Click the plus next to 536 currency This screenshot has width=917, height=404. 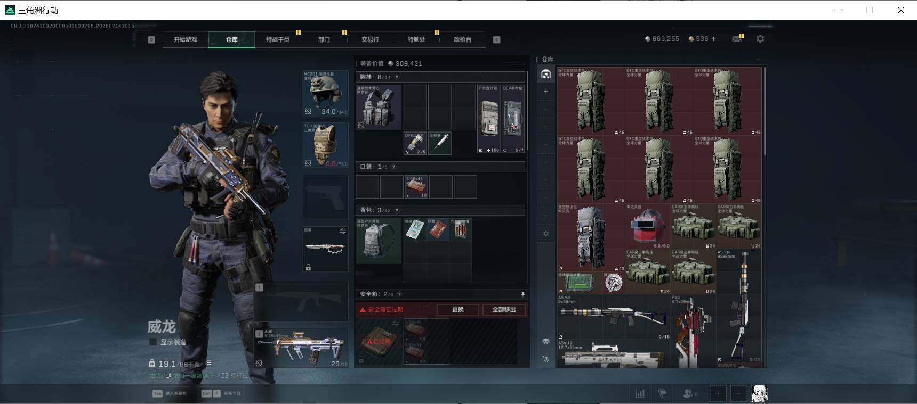coord(714,39)
